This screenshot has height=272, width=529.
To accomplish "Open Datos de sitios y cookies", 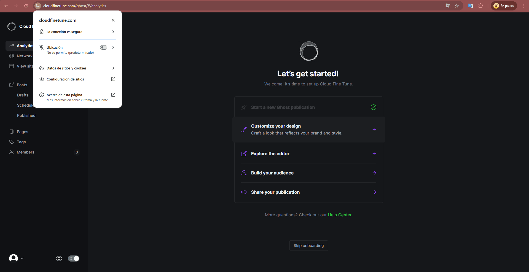I will click(77, 68).
